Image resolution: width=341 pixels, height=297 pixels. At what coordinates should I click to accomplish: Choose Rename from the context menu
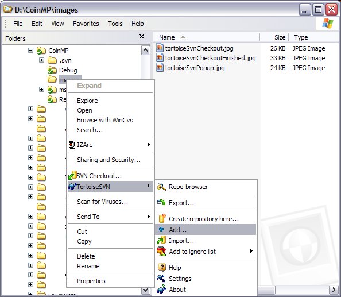pos(110,266)
